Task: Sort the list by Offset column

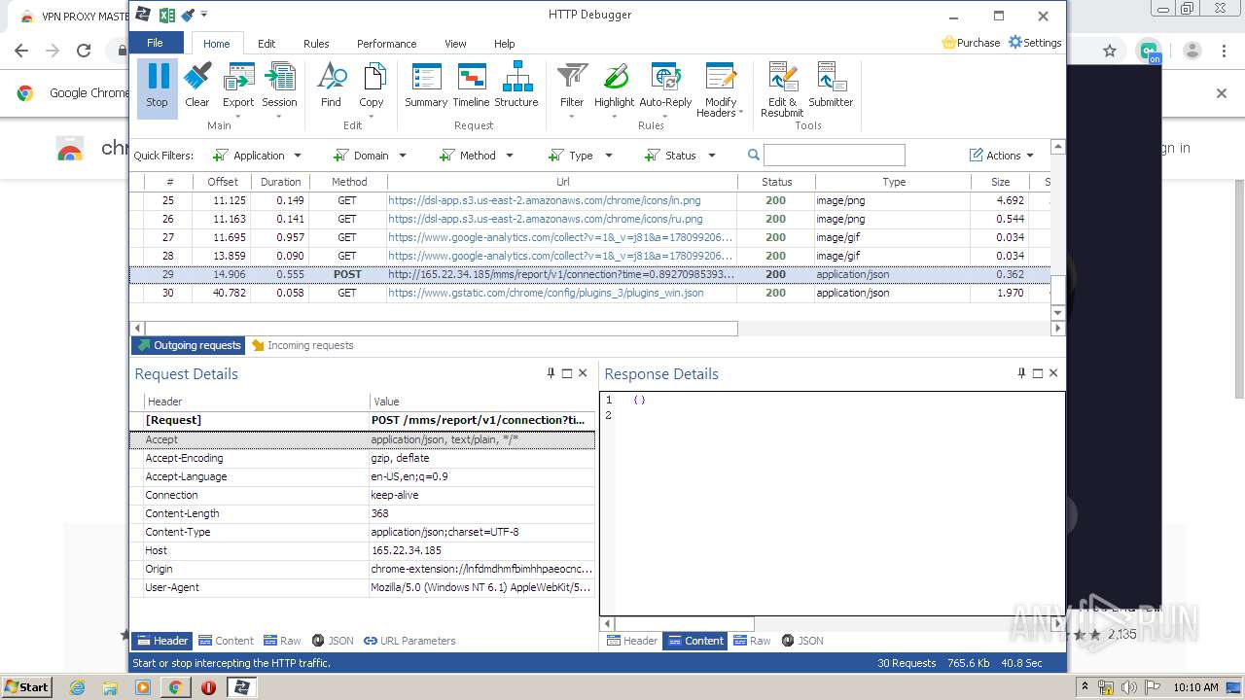Action: point(223,182)
